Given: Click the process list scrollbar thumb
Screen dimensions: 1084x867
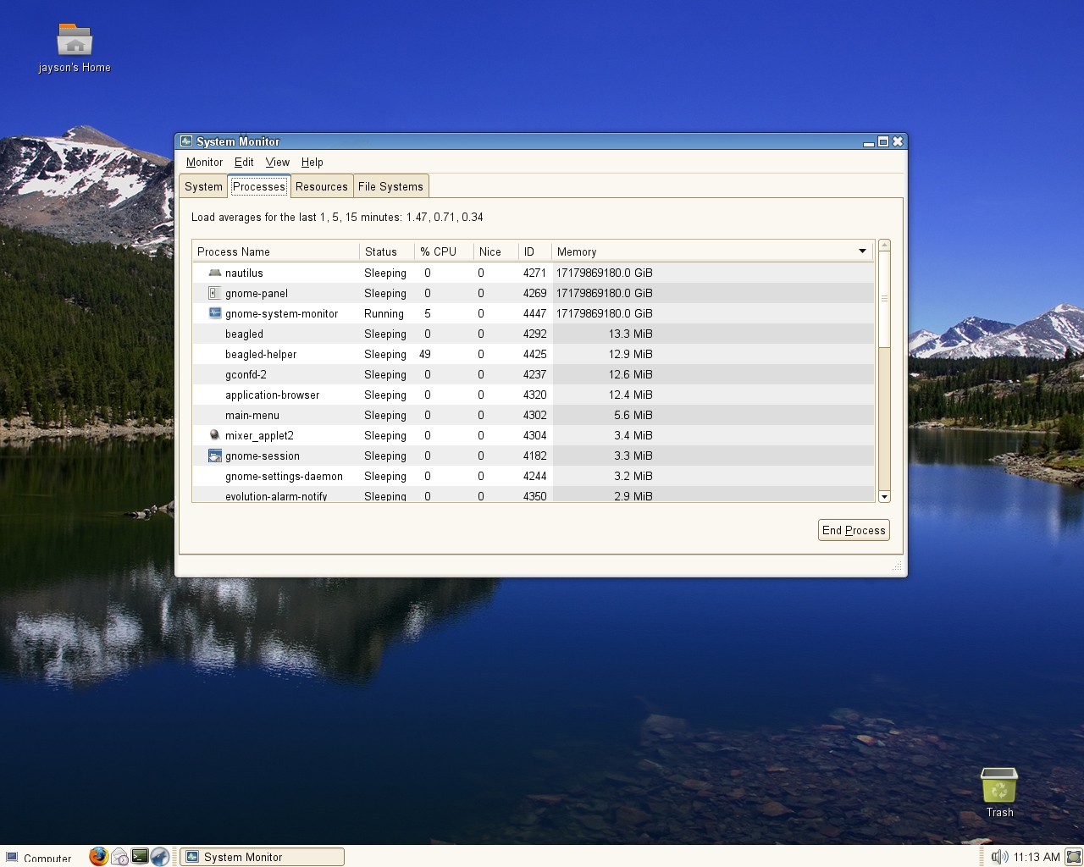Looking at the screenshot, I should point(884,299).
